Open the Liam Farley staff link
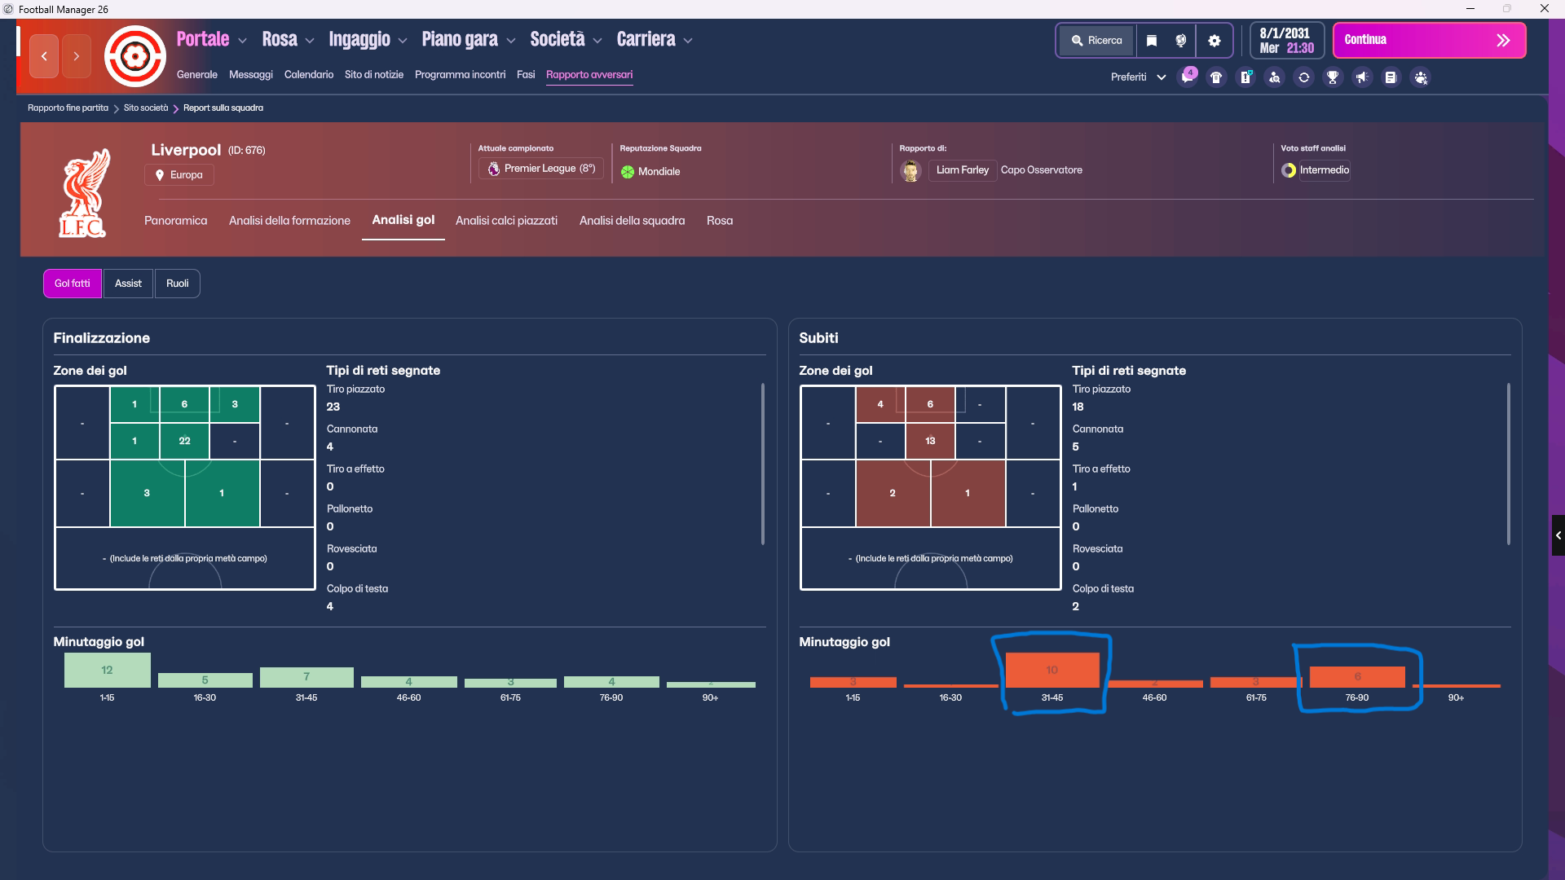This screenshot has width=1565, height=880. [x=962, y=170]
